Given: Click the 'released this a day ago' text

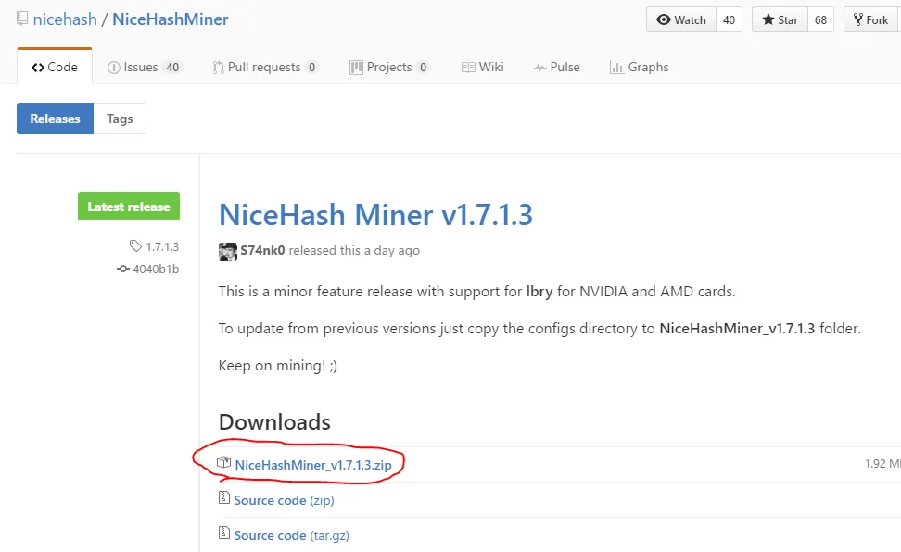Looking at the screenshot, I should (354, 250).
